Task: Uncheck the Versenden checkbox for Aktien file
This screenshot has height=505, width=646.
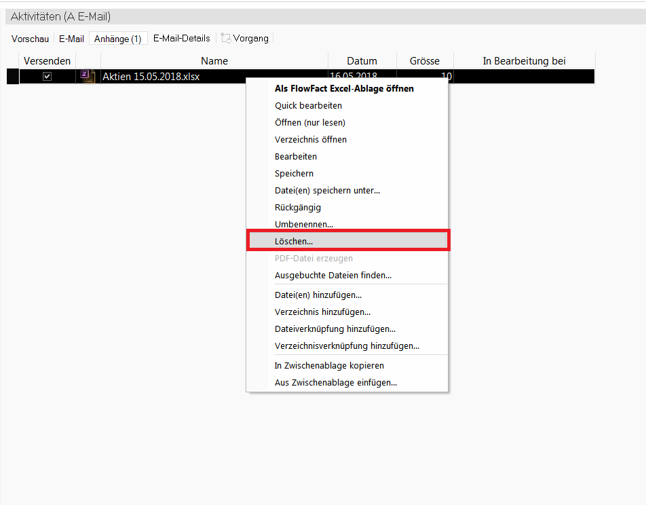Action: point(47,77)
